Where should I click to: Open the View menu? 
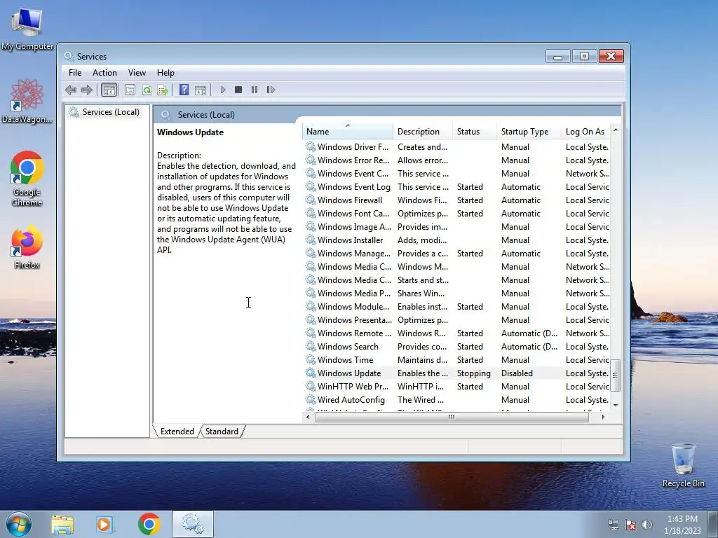click(137, 73)
